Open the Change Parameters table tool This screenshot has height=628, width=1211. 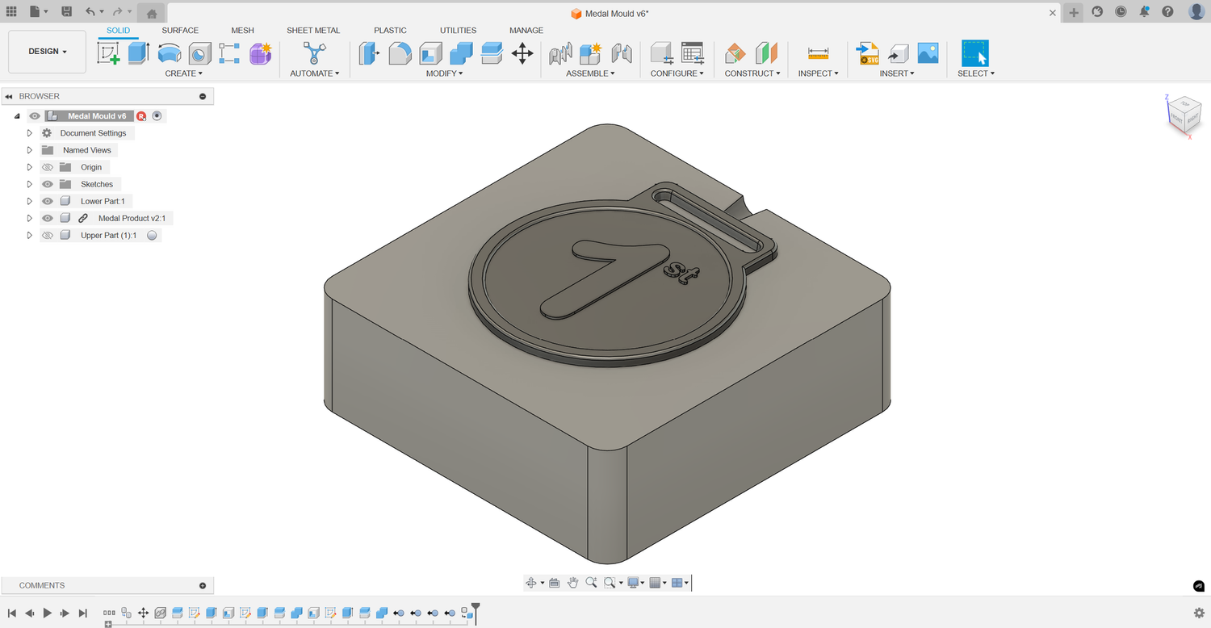coord(692,53)
